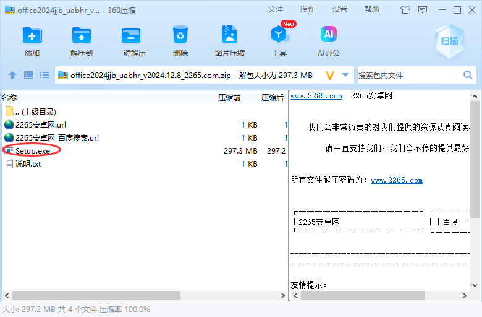Select the 2265安卓网.url file
Screen dimensions: 482x317
(145, 124)
